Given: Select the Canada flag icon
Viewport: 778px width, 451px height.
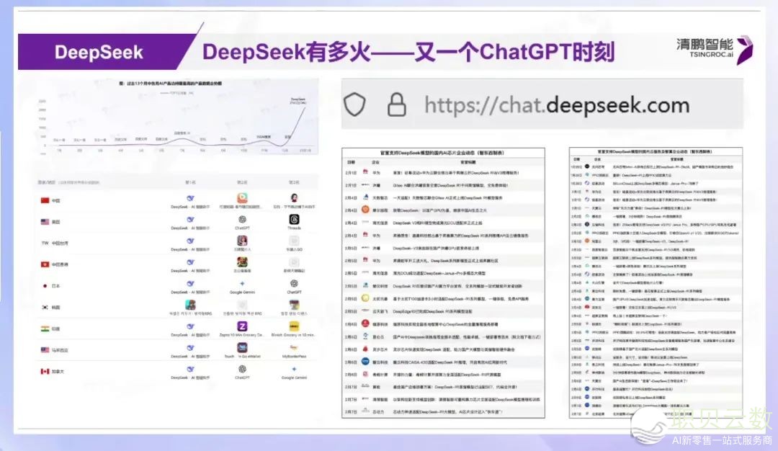Looking at the screenshot, I should click(45, 371).
